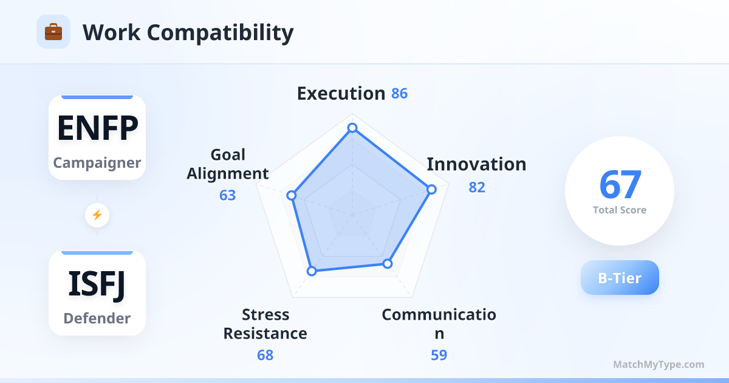Open the MatchMyType.com link
729x383 pixels.
point(659,365)
